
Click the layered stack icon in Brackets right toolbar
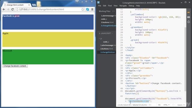click(189, 22)
